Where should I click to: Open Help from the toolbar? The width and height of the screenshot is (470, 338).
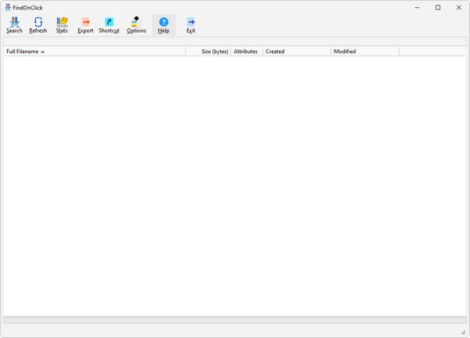164,25
